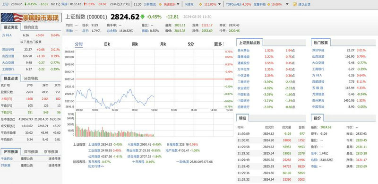Open 千金药业 in suspended list
Screen dimensions: 378x184
pyautogui.click(x=7, y=159)
